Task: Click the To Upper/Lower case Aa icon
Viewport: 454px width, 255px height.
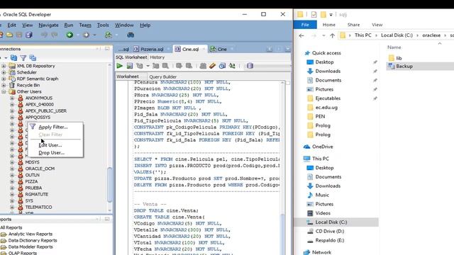Action: [232, 66]
